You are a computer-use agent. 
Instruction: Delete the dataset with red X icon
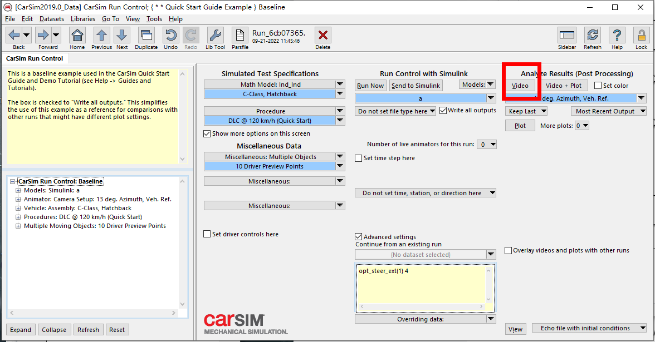coord(323,35)
